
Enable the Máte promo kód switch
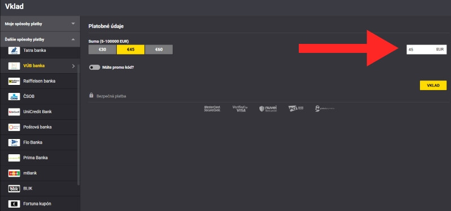(x=95, y=68)
